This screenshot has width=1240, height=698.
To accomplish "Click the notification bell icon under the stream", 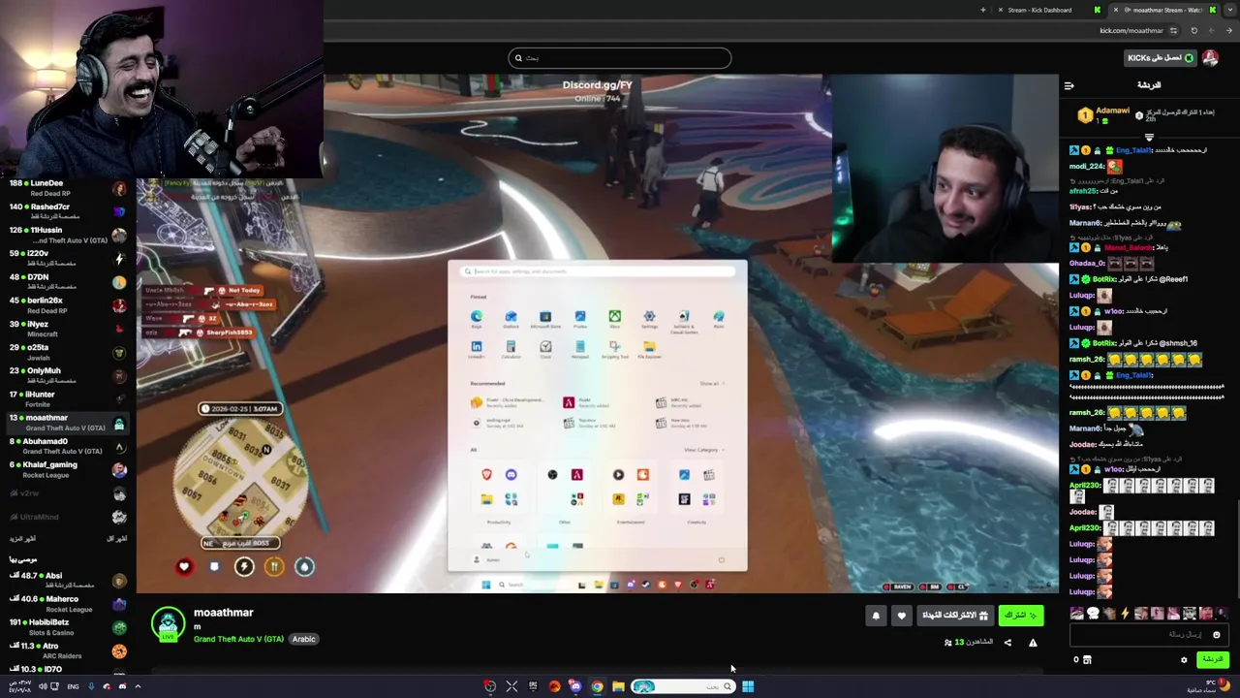I will tap(876, 616).
